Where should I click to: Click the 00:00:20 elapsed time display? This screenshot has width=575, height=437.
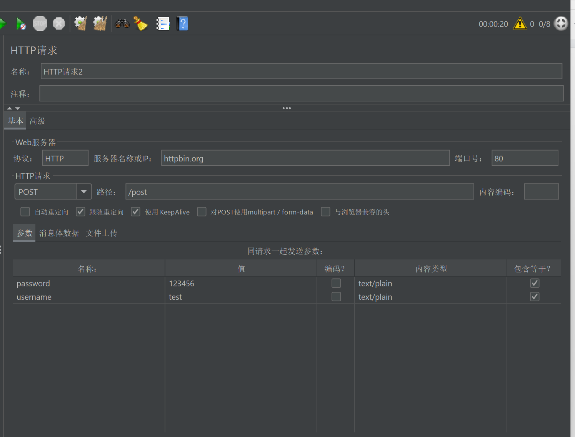pos(493,24)
